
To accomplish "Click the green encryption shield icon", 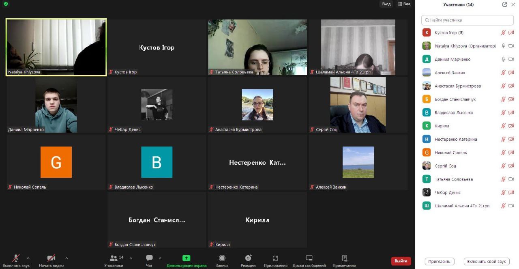I will pos(6,4).
